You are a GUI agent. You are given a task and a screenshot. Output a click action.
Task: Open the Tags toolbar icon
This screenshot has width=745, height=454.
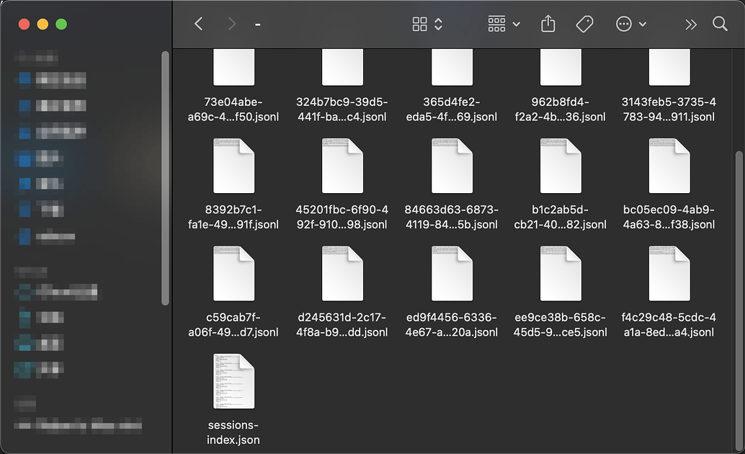[584, 24]
